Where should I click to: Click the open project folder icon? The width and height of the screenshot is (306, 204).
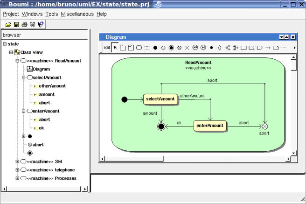pos(8,24)
